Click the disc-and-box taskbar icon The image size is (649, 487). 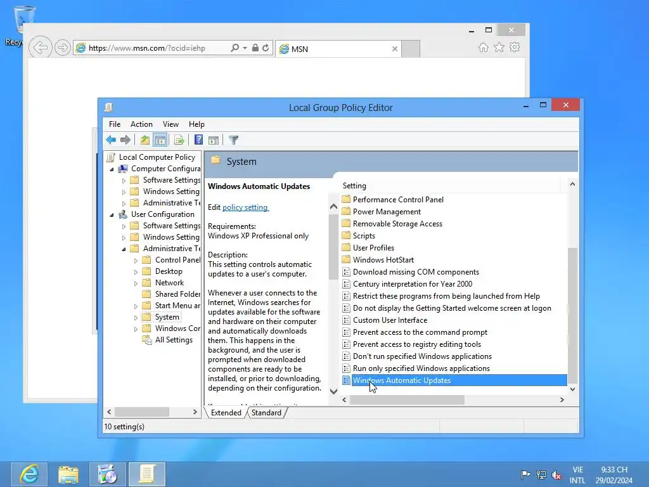(x=108, y=474)
